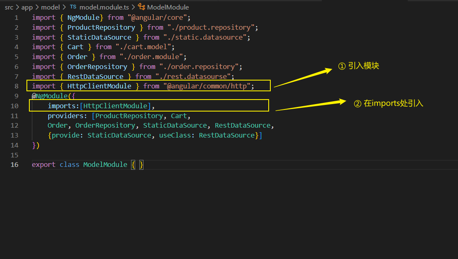The image size is (458, 259).
Task: Click Order in the line 5 import
Action: click(77, 57)
